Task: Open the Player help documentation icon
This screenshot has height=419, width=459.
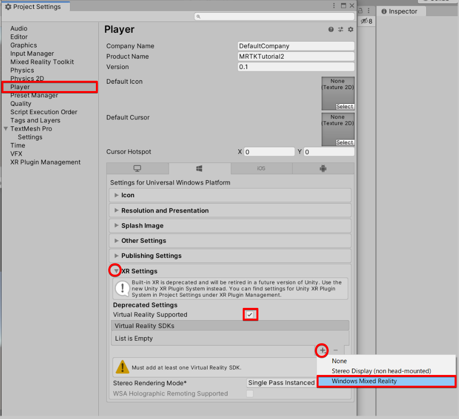Action: [x=331, y=29]
